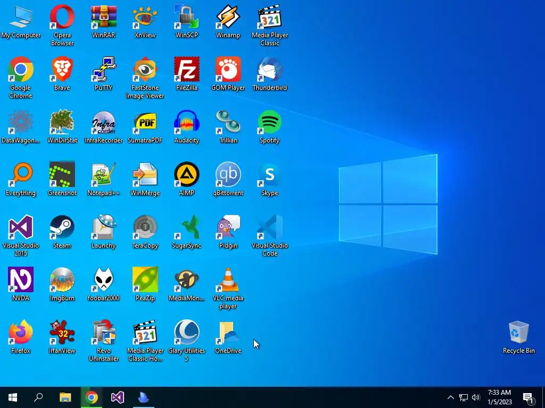Select the OneDrive folder shortcut
Image resolution: width=545 pixels, height=408 pixels.
(228, 337)
